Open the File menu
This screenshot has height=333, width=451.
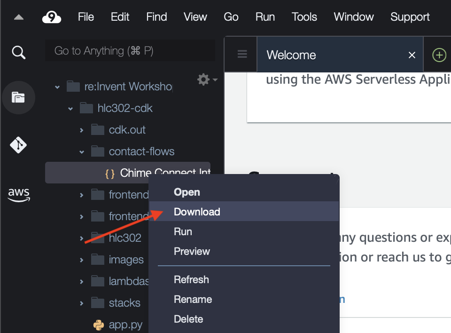click(86, 17)
